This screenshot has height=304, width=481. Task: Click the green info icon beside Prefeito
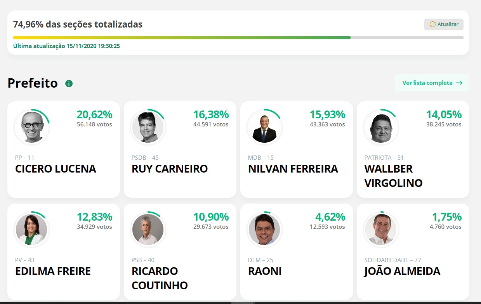(69, 83)
